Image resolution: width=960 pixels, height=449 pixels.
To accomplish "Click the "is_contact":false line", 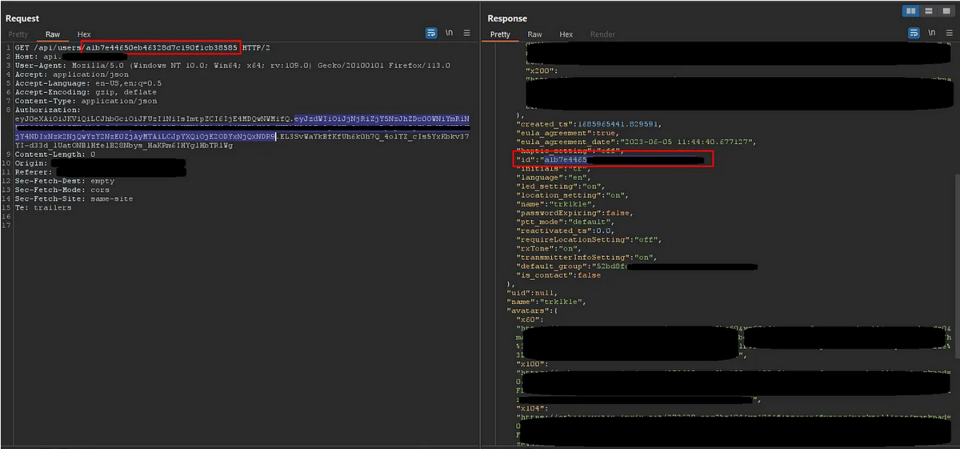I will click(558, 275).
